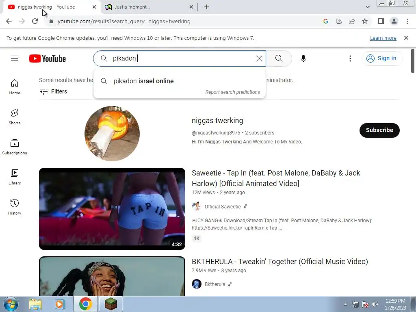Open Shorts in the sidebar
Image resolution: width=416 pixels, height=312 pixels.
point(15,117)
